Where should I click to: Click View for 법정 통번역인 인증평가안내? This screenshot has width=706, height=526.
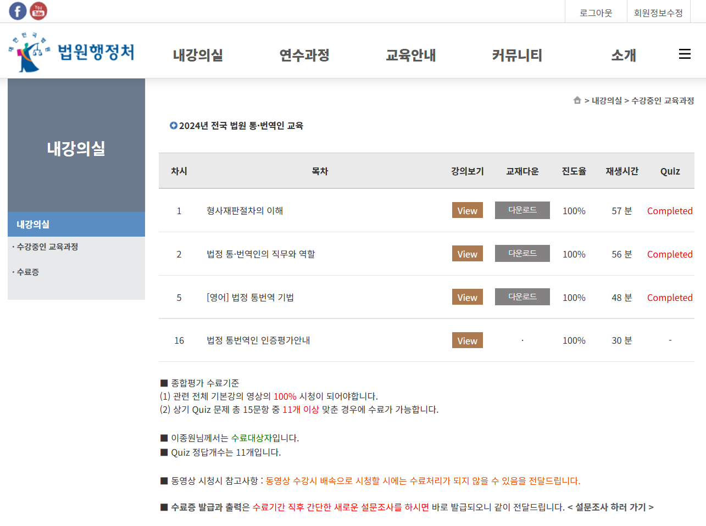pos(467,341)
